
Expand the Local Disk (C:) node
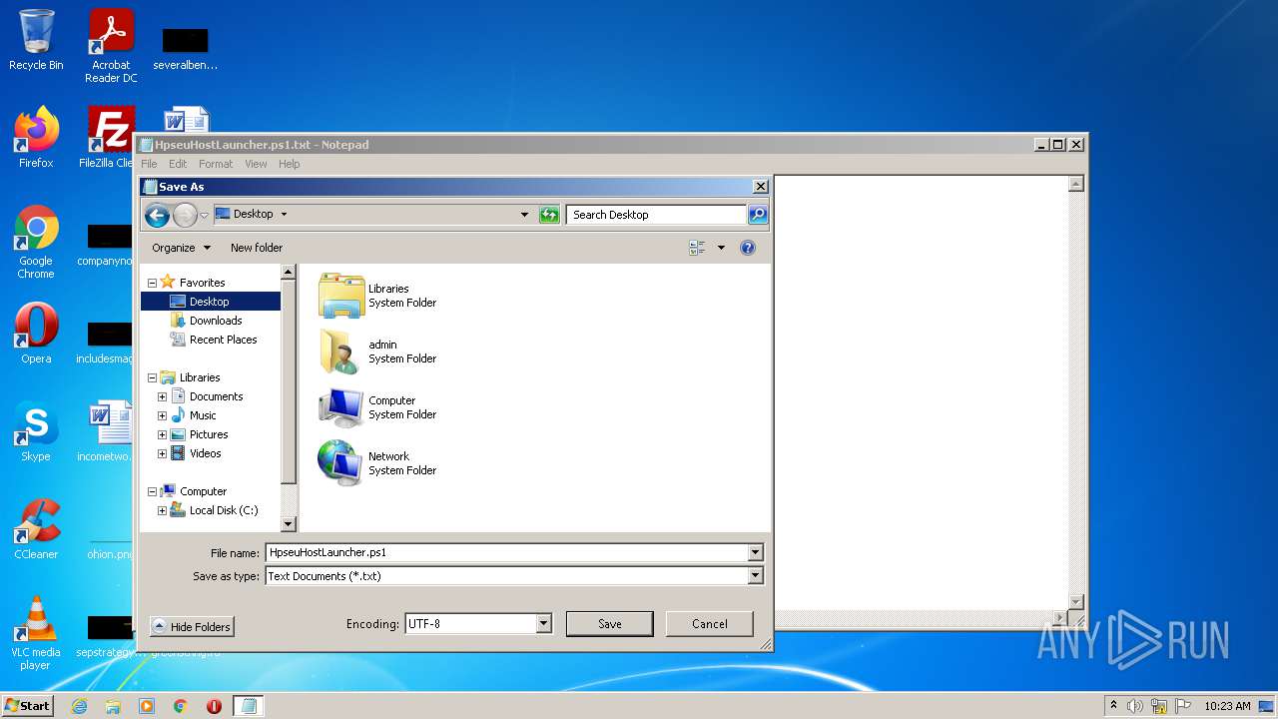point(162,510)
